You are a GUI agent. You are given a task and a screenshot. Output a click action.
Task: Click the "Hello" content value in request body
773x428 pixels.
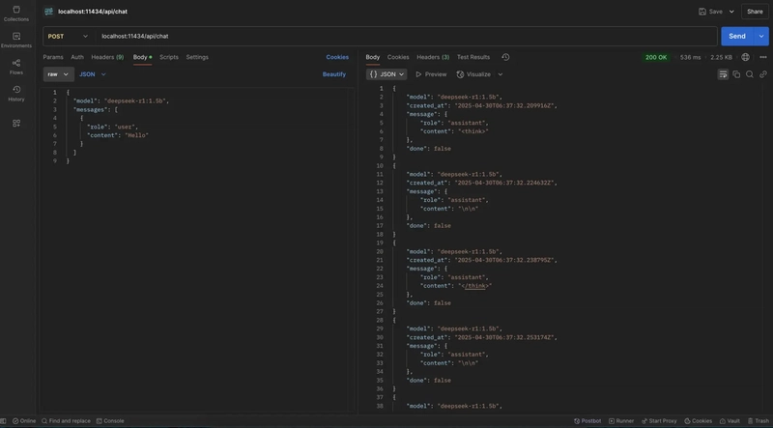(136, 135)
